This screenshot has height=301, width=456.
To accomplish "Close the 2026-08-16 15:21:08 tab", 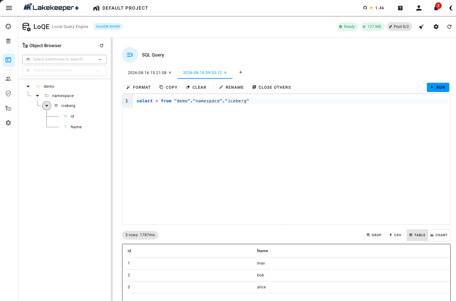I will tap(170, 72).
